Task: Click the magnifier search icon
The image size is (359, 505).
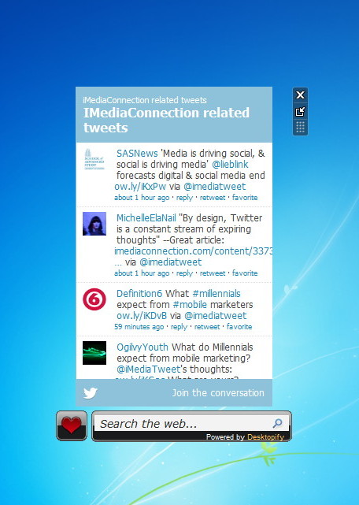Action: [278, 423]
